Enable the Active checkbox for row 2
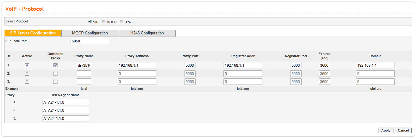Screen dimensions: 416x138 (x=27, y=74)
